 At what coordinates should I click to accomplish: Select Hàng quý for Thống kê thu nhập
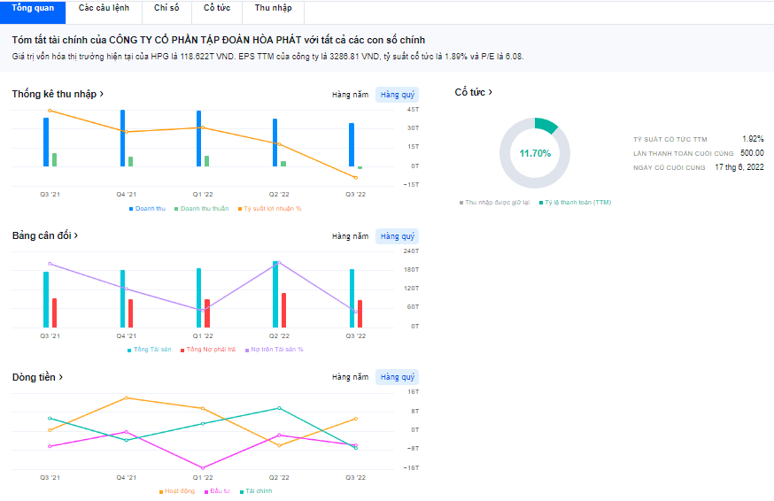click(398, 95)
